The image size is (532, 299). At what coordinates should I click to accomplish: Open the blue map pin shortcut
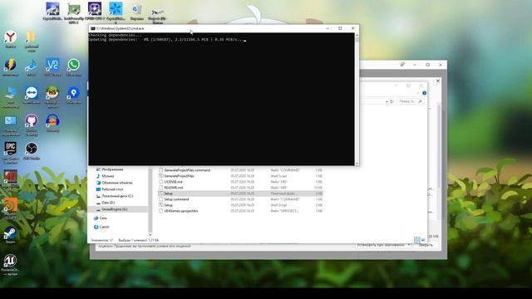coord(74,95)
